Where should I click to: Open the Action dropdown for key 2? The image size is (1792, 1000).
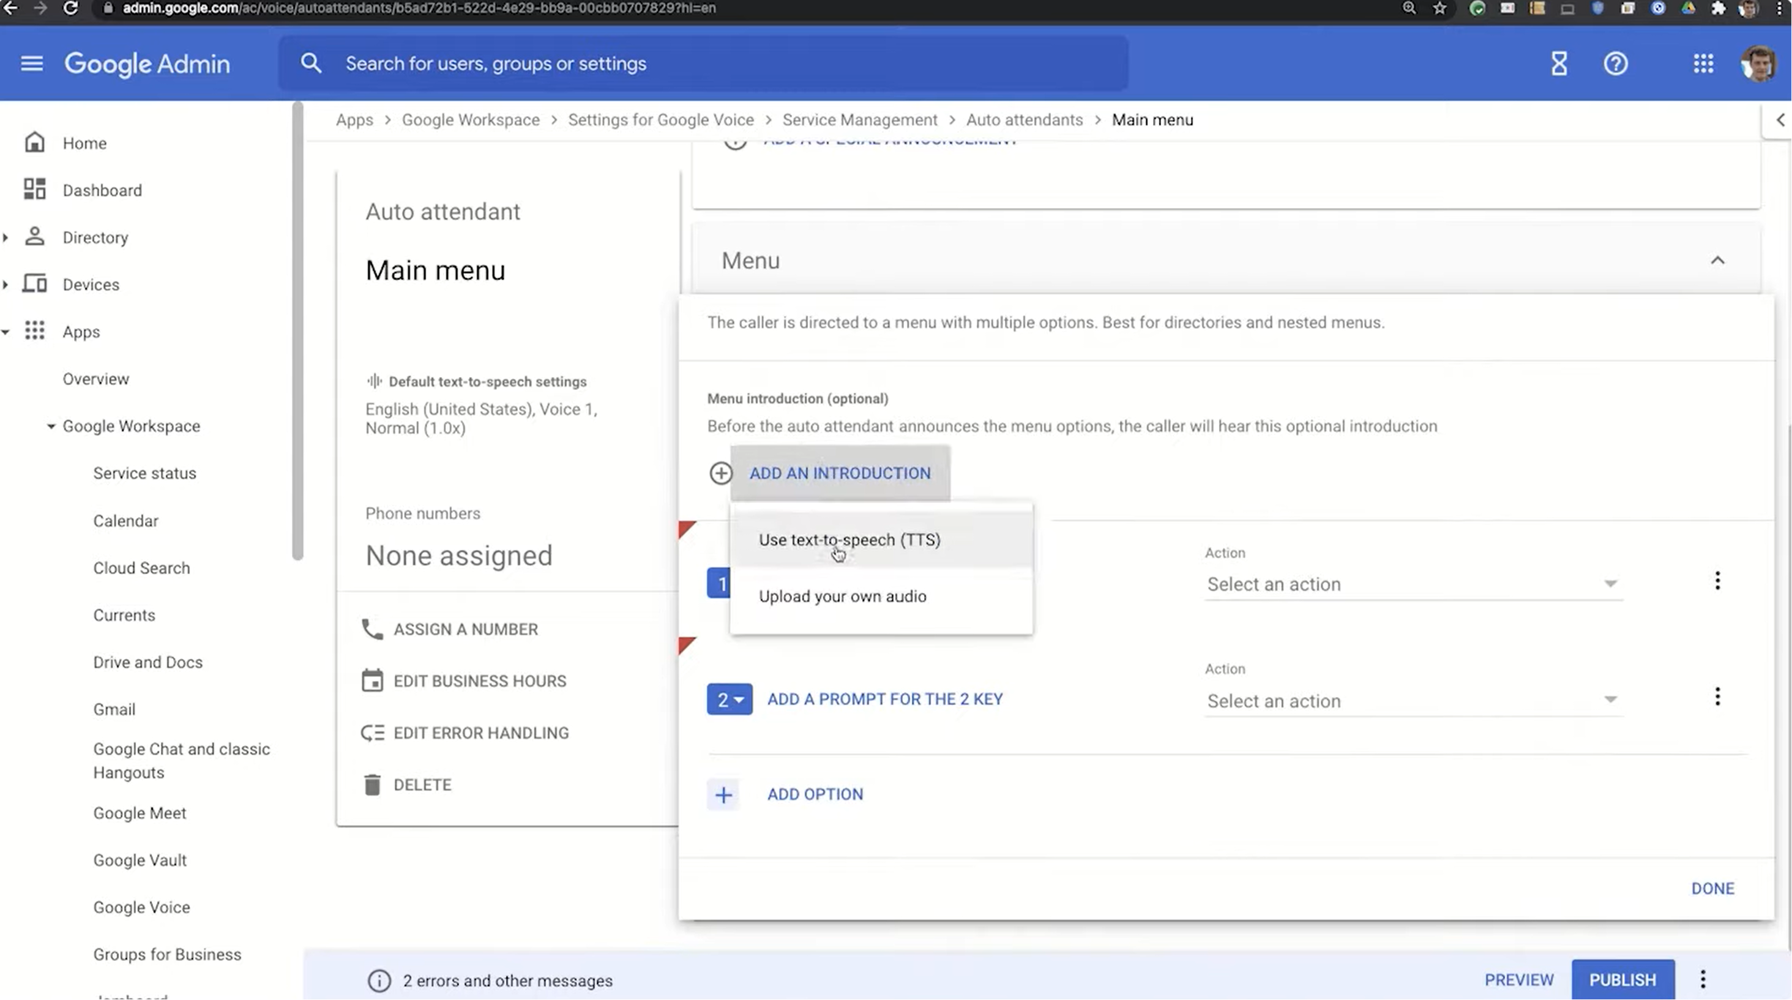(x=1413, y=701)
